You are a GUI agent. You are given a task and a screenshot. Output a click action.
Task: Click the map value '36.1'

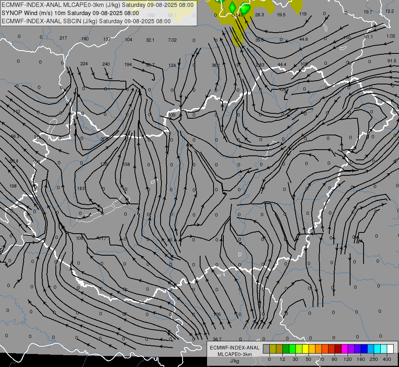(216, 65)
